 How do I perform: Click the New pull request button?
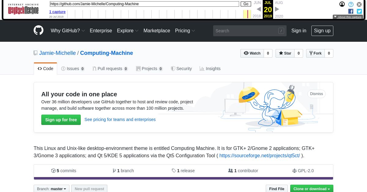point(89,189)
